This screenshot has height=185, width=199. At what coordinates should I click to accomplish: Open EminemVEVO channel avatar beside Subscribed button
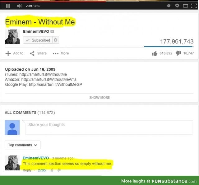pyautogui.click(x=12, y=37)
